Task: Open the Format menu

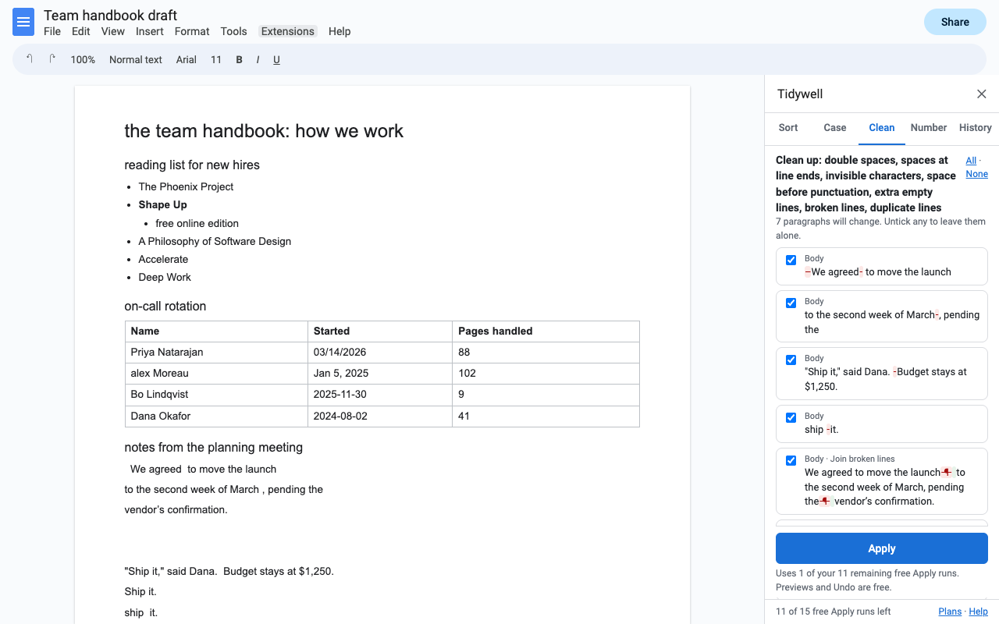Action: tap(192, 31)
